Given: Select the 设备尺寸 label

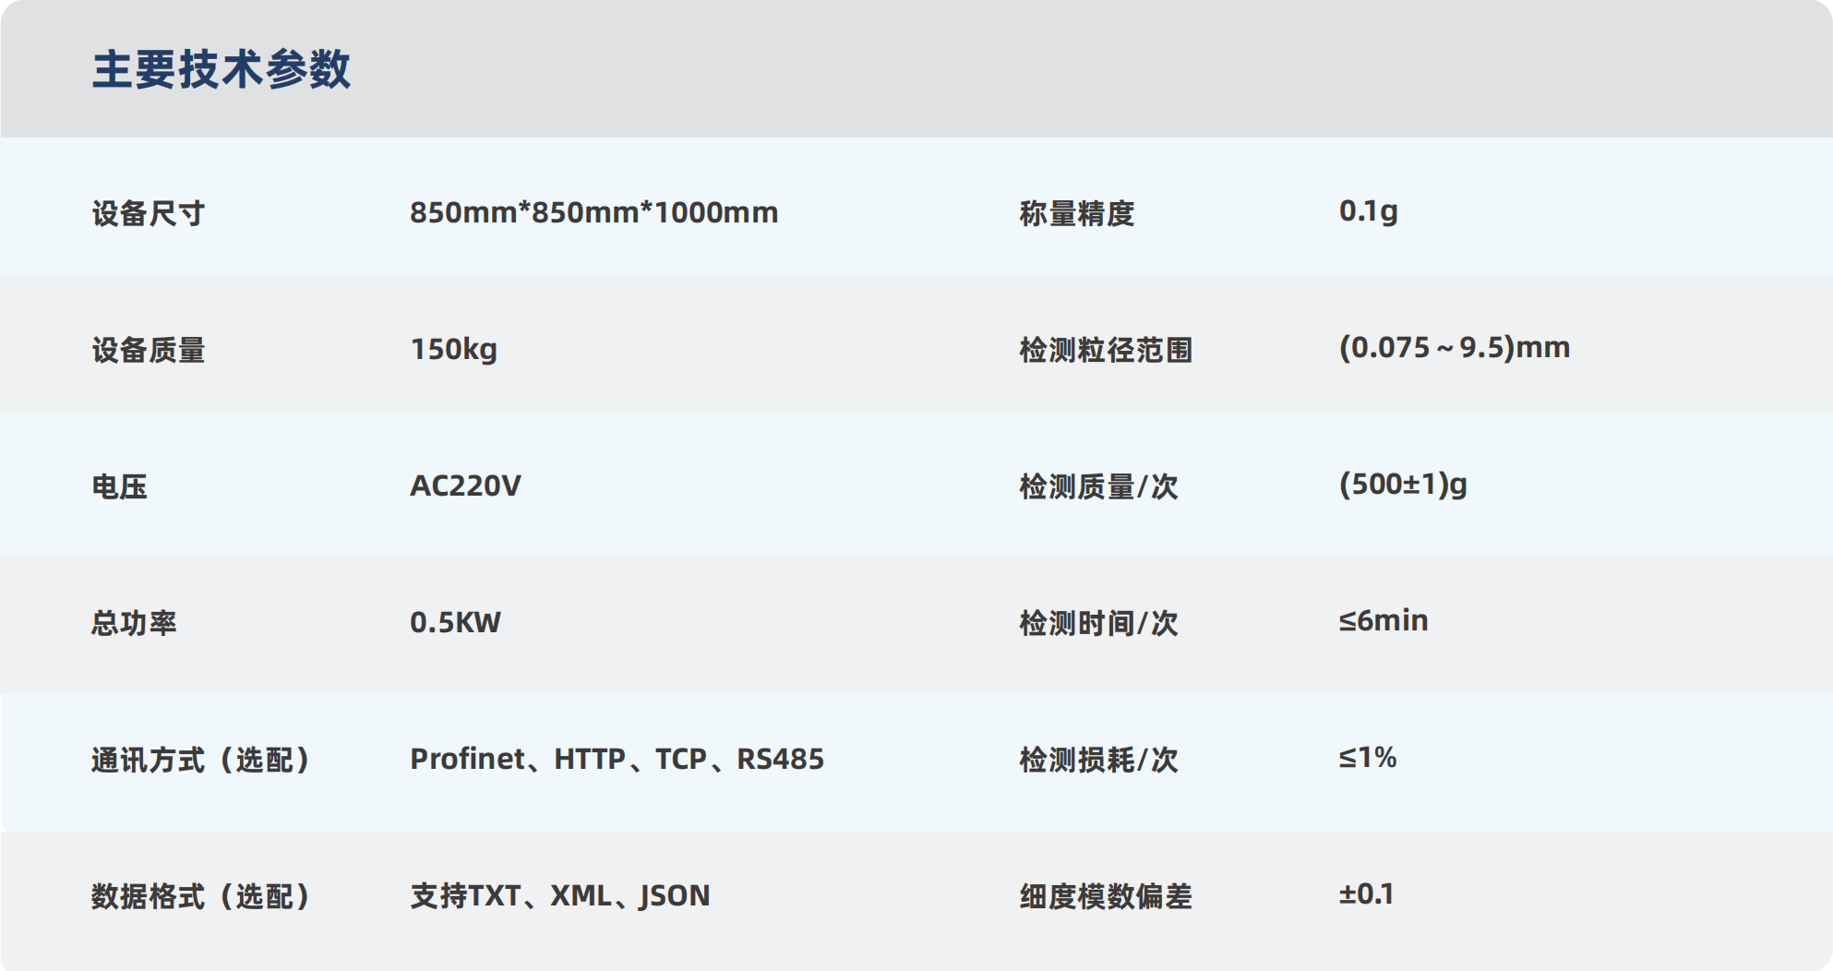Looking at the screenshot, I should 149,213.
